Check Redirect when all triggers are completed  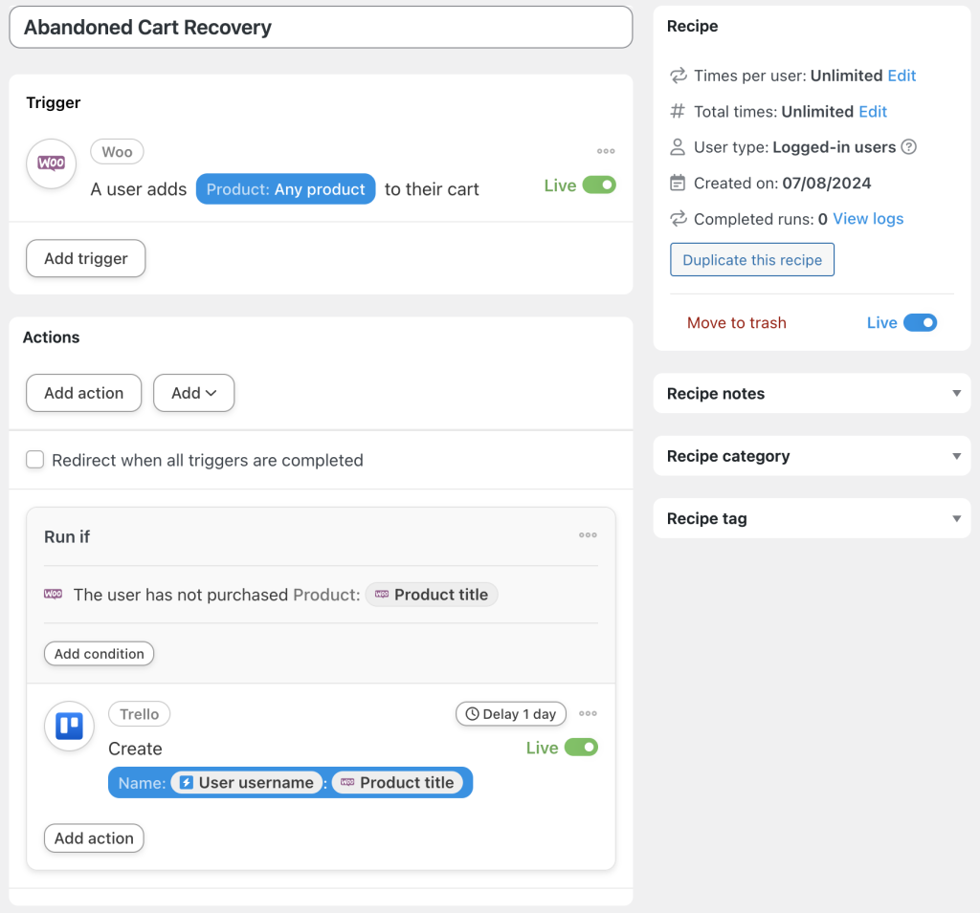click(34, 460)
